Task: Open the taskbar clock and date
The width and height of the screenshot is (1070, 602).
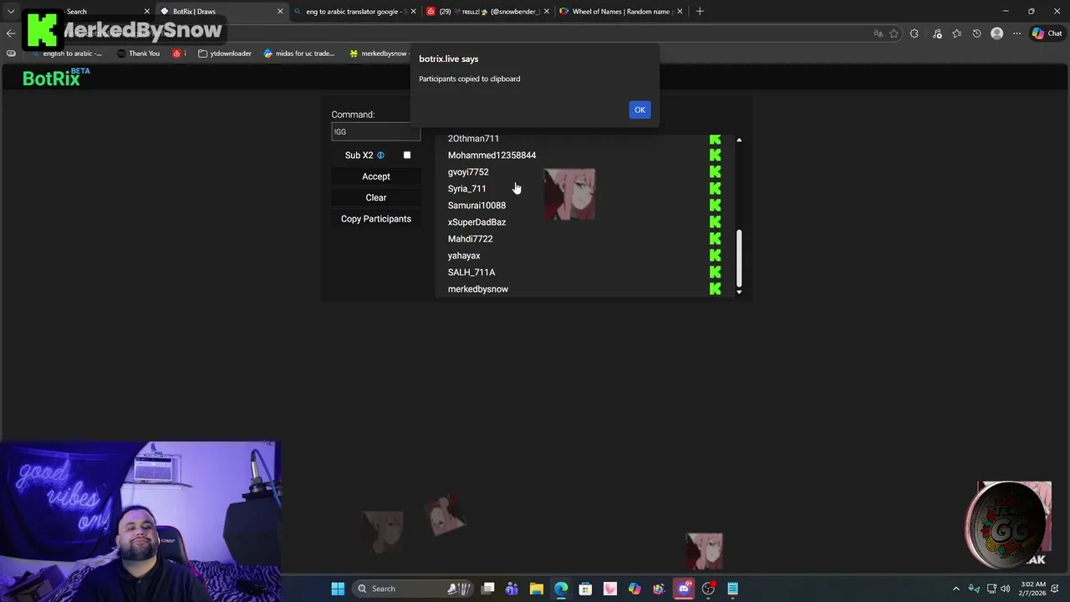Action: coord(1033,589)
